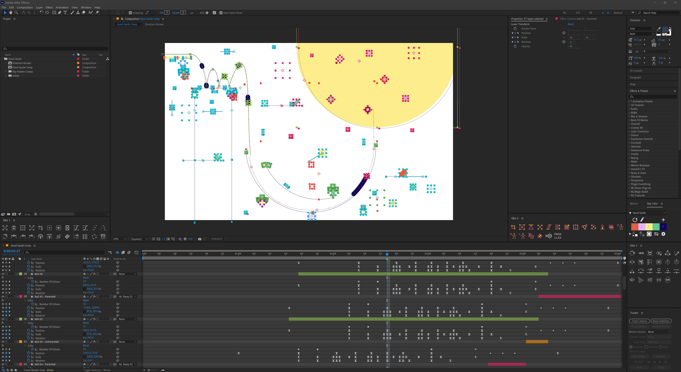The width and height of the screenshot is (681, 372).
Task: Toggle the Snapping checkbox
Action: pos(130,13)
